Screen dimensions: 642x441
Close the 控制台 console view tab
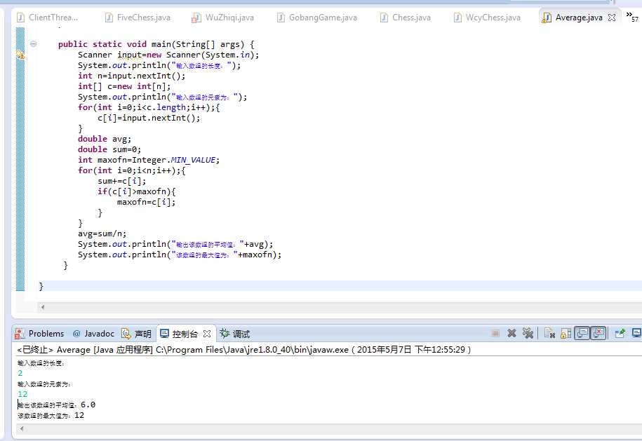point(207,334)
